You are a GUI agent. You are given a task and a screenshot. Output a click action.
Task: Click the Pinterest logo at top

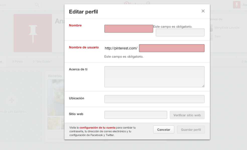(137, 3)
